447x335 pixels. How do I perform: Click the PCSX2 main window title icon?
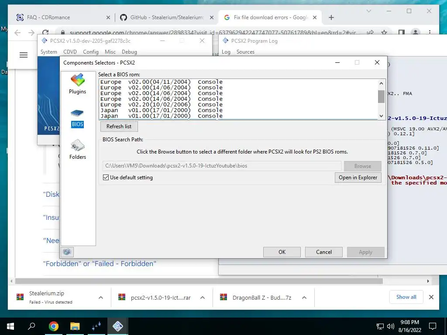coord(44,41)
